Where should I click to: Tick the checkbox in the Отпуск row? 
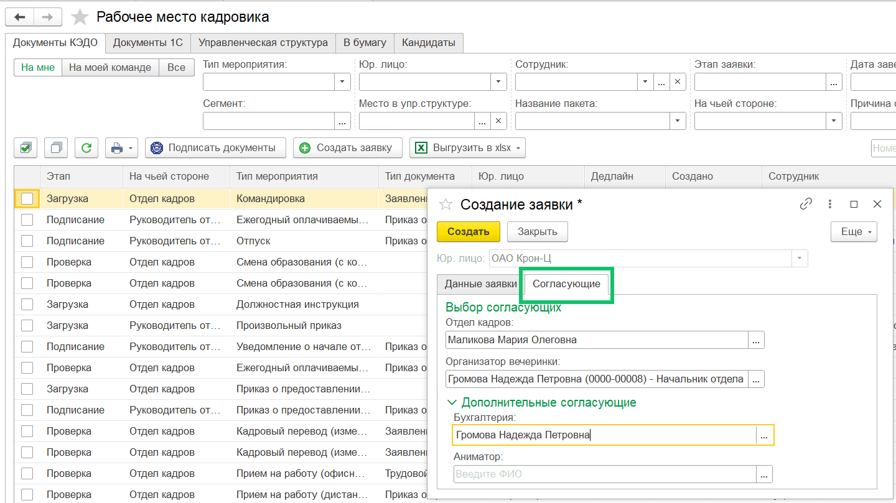pos(27,241)
